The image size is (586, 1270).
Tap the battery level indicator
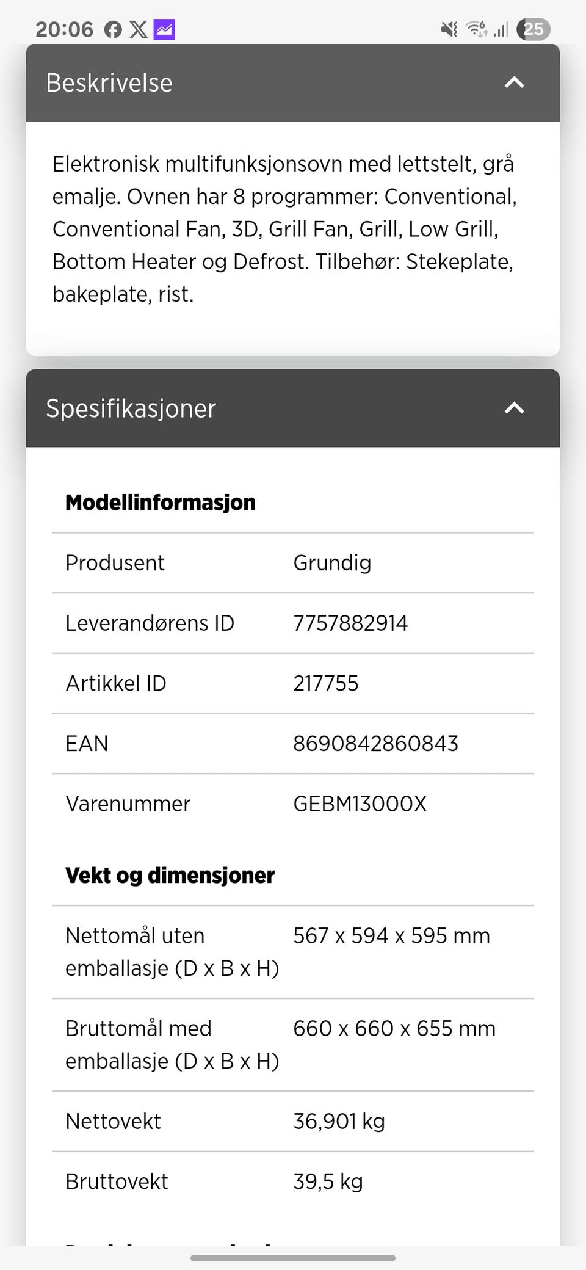(x=533, y=29)
